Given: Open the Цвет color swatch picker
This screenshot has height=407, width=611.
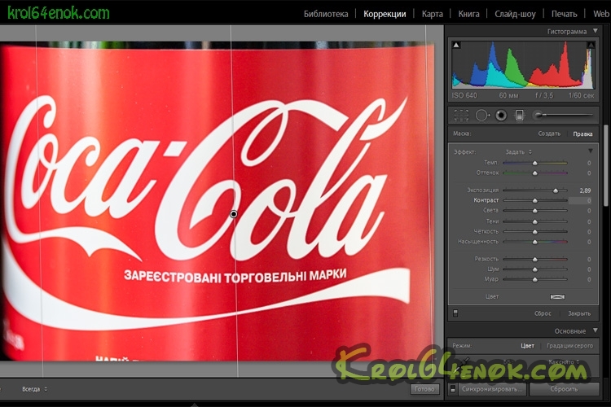Looking at the screenshot, I should [x=557, y=296].
